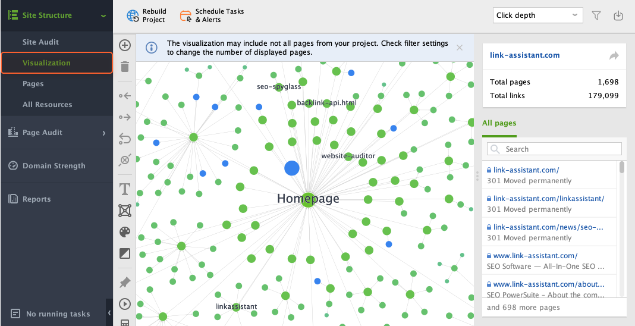Dismiss the visualization info banner
Image resolution: width=635 pixels, height=326 pixels.
459,48
